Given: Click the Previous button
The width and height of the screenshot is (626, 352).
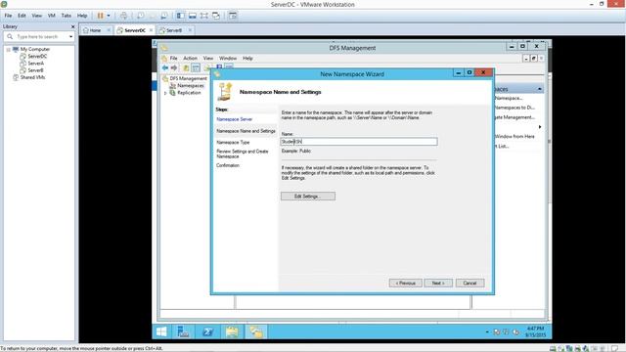Looking at the screenshot, I should click(405, 283).
